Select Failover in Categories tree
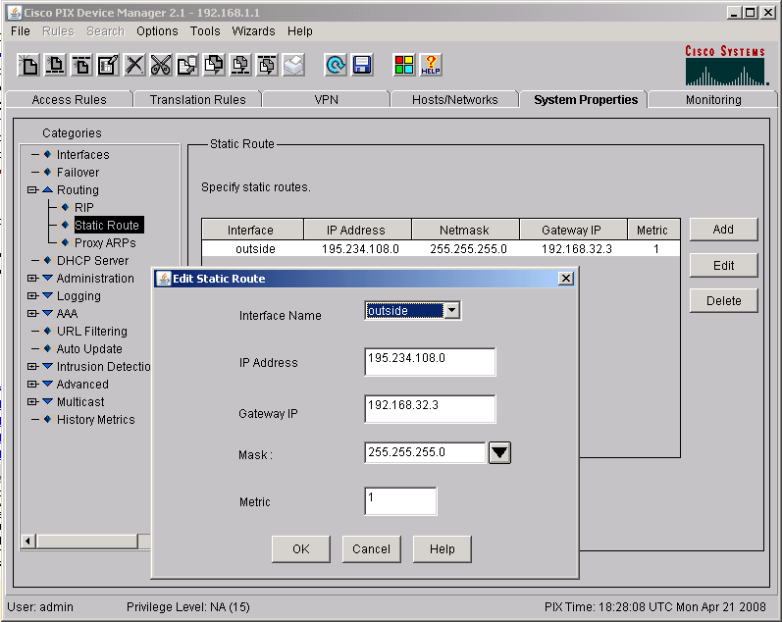 (78, 172)
